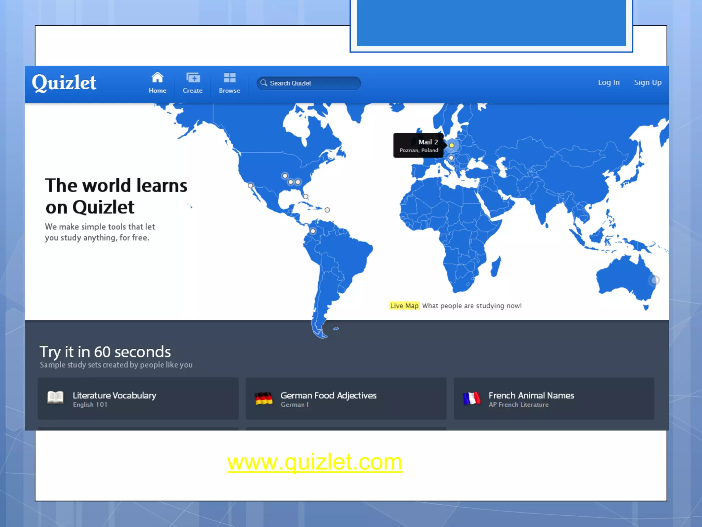This screenshot has width=702, height=527.
Task: Open the German Food Adjectives study set
Action: tap(346, 398)
